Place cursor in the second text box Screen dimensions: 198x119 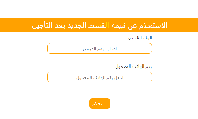pyautogui.click(x=99, y=77)
